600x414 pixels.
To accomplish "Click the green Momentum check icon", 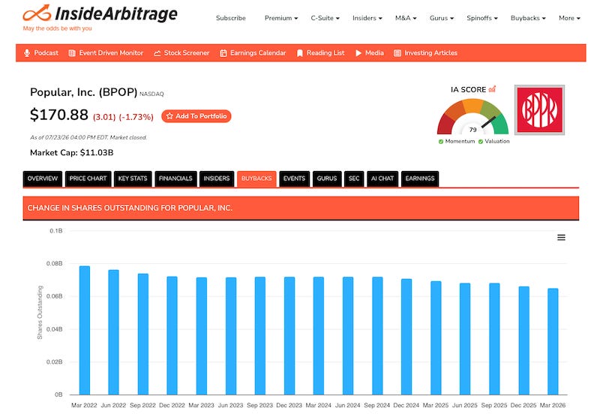I will click(441, 142).
